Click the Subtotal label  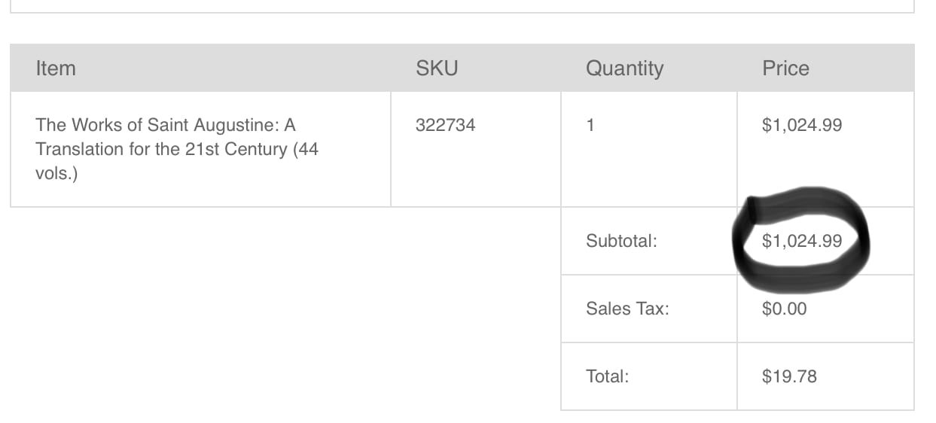[x=621, y=242]
